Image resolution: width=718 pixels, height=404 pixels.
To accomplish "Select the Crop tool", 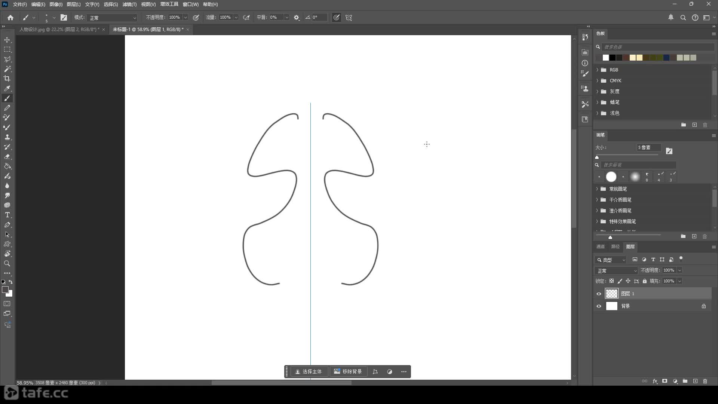I will [7, 79].
